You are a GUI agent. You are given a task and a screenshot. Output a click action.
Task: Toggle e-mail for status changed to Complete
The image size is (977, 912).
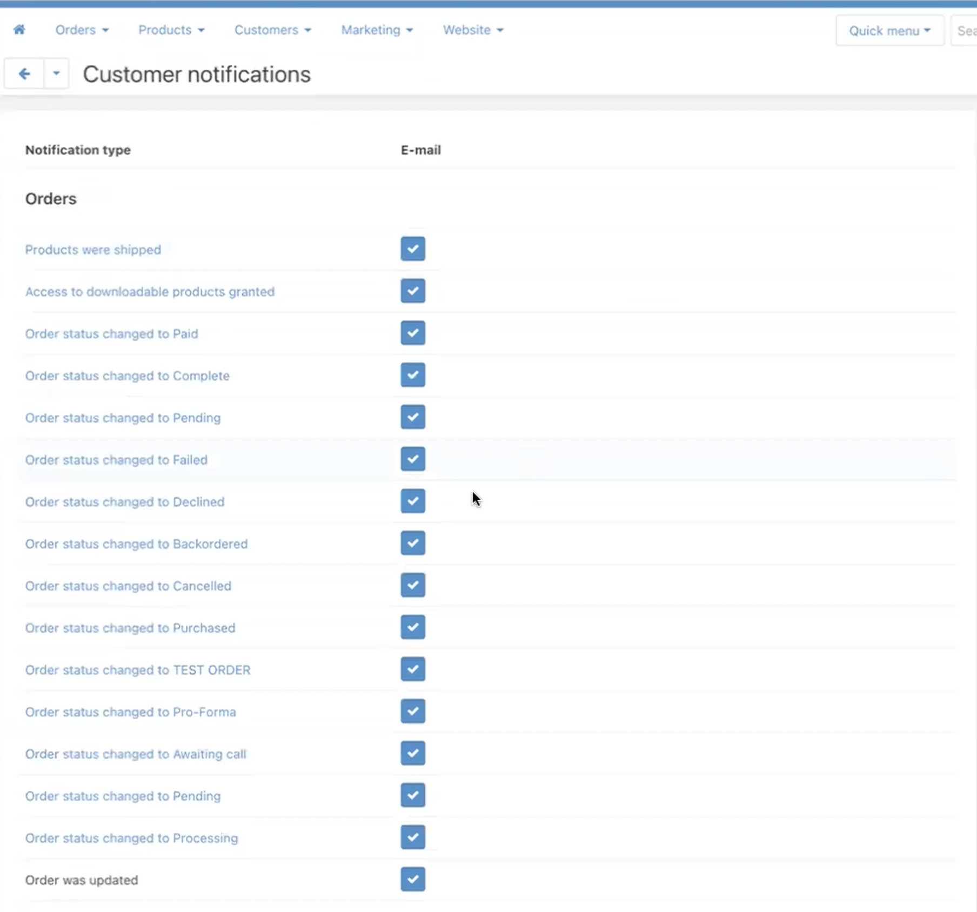pyautogui.click(x=413, y=375)
